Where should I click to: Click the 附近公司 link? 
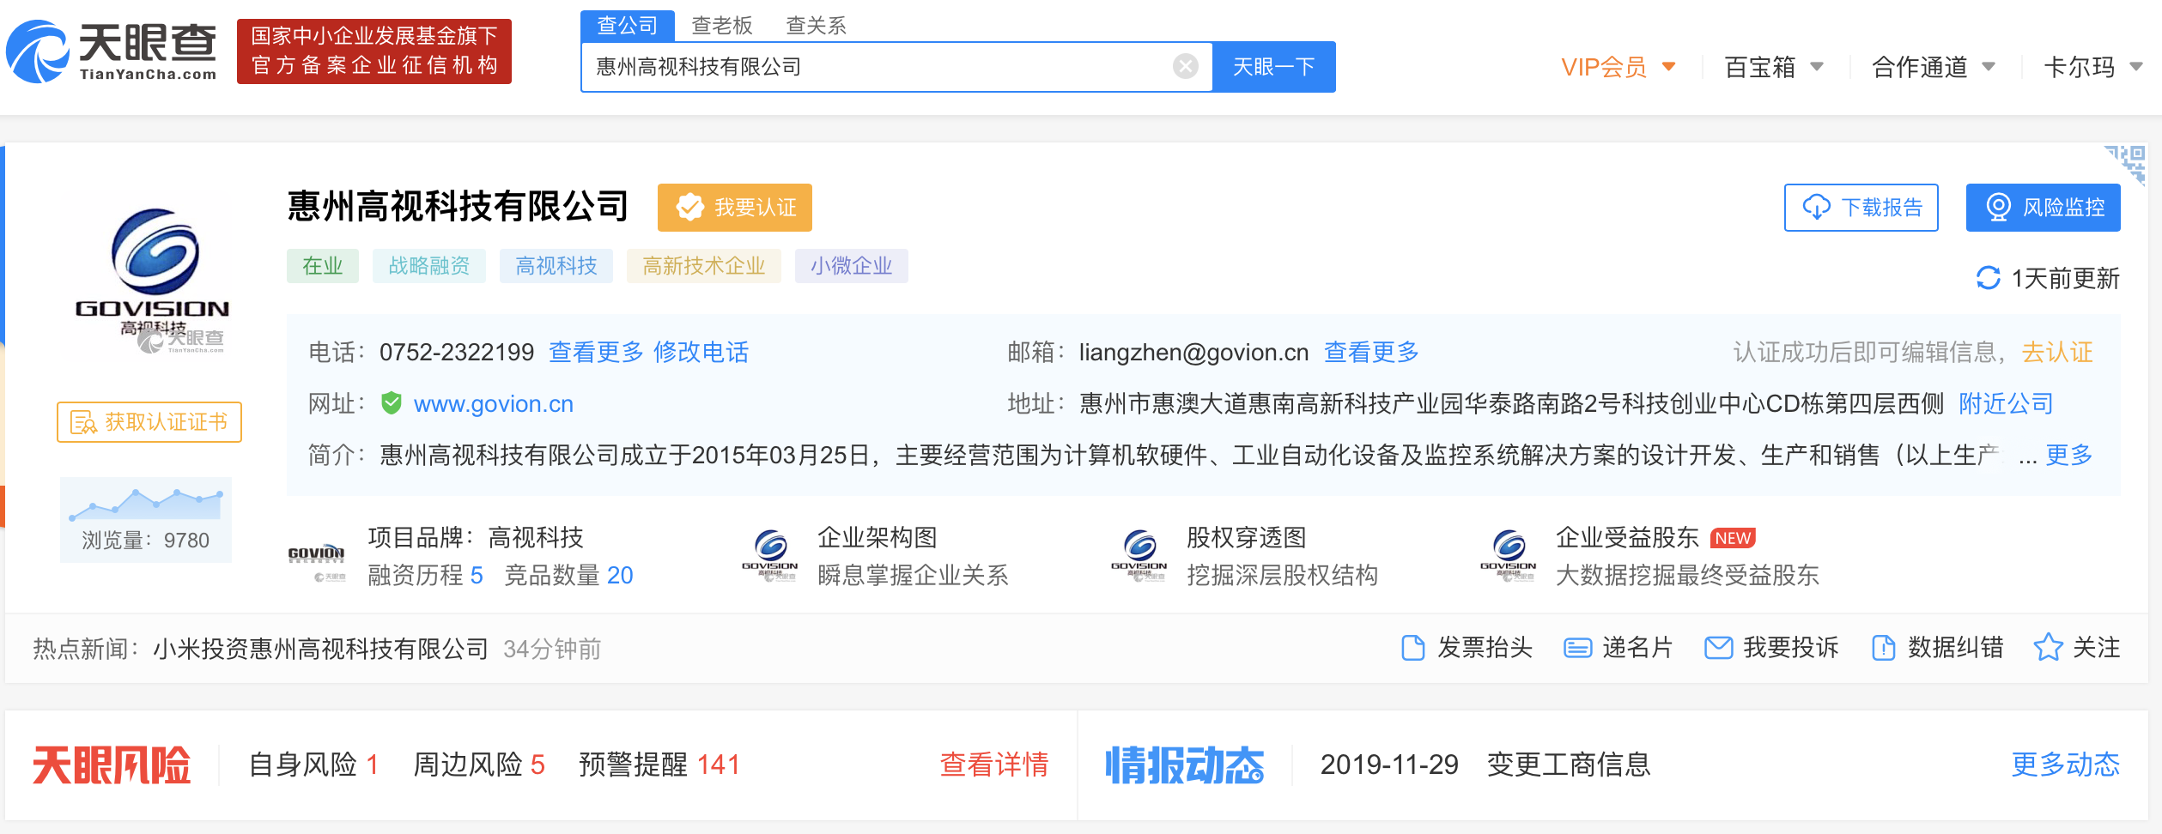pyautogui.click(x=2007, y=403)
